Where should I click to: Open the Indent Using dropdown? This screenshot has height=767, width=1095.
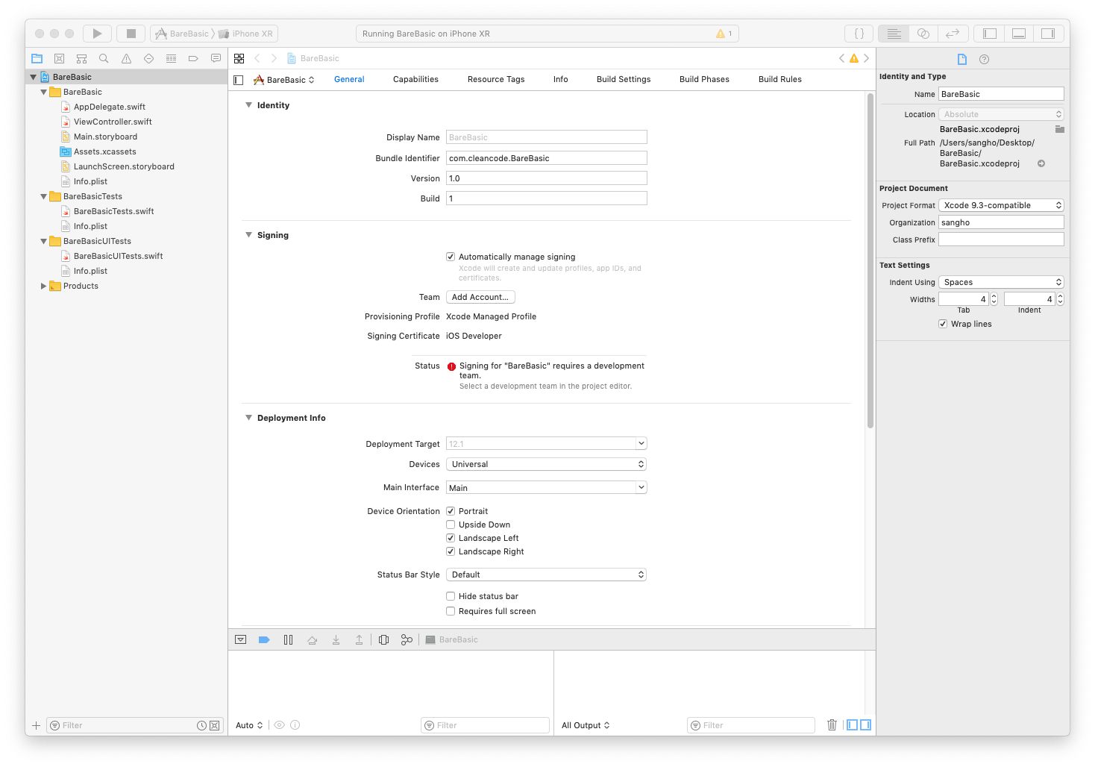click(1001, 282)
